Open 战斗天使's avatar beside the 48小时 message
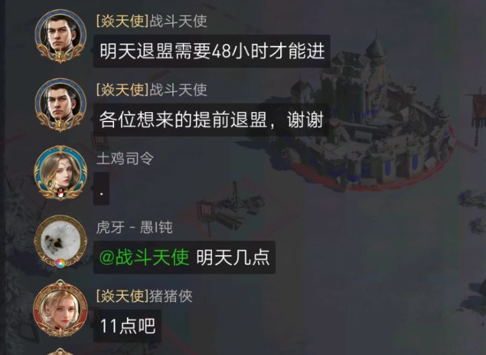 (x=61, y=36)
